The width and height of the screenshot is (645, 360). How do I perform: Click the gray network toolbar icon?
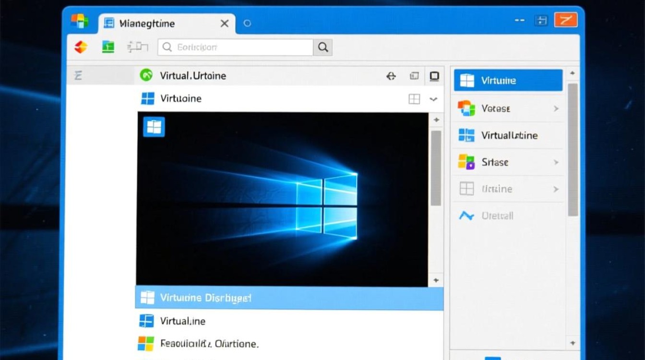point(137,47)
